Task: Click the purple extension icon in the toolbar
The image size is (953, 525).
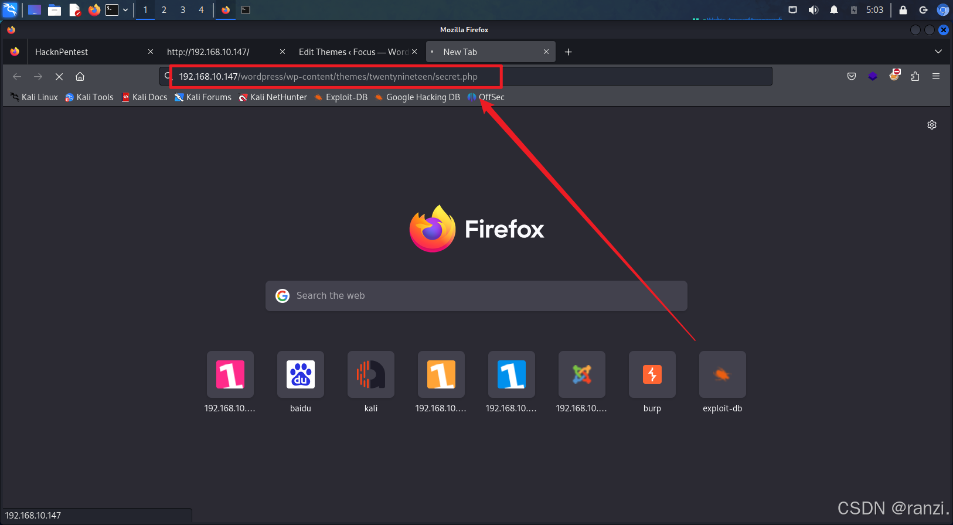Action: [873, 77]
